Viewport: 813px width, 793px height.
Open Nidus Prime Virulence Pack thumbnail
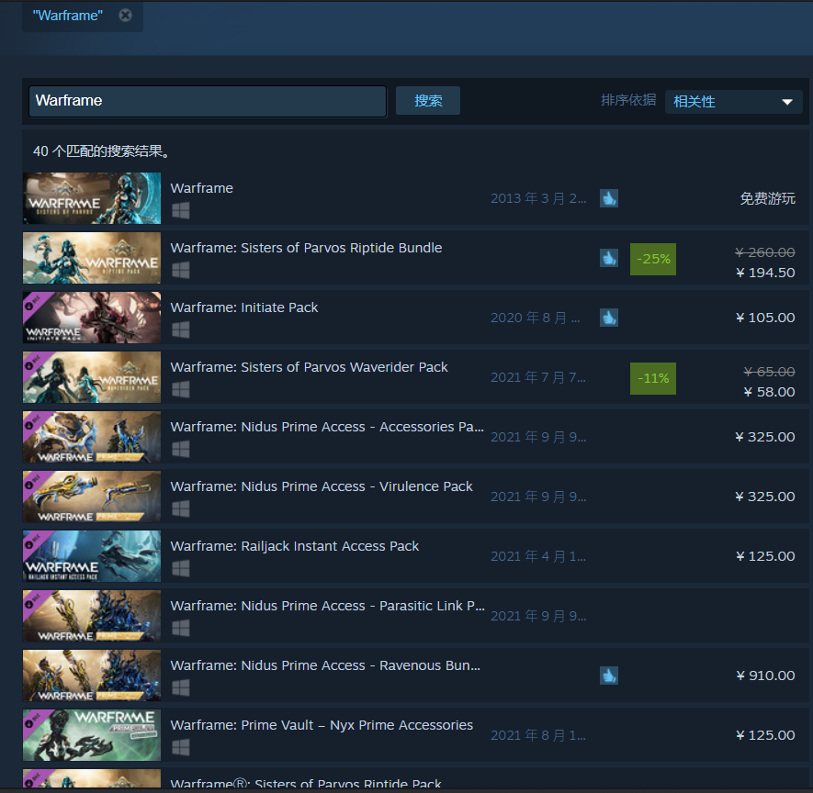pos(92,497)
